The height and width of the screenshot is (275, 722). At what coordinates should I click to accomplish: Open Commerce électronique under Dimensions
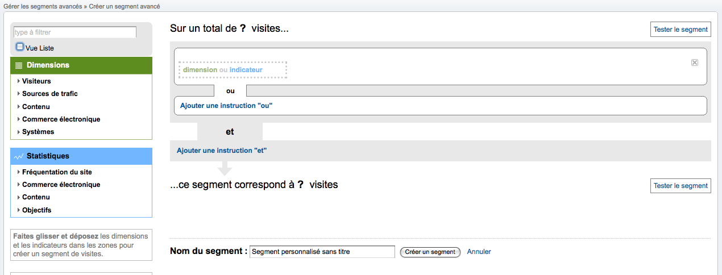[x=61, y=119]
